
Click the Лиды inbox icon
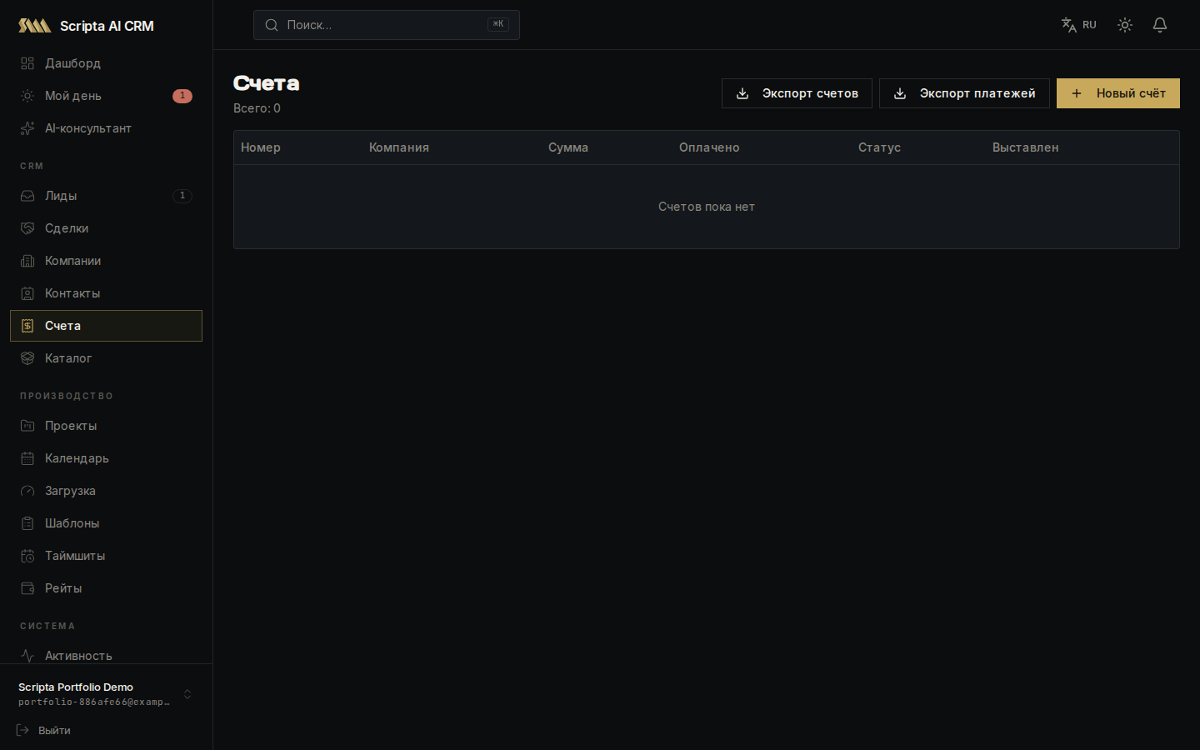pyautogui.click(x=27, y=196)
